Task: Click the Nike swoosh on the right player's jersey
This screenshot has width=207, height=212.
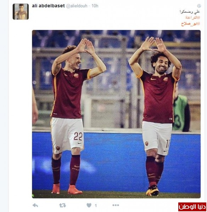Action: coord(153,79)
